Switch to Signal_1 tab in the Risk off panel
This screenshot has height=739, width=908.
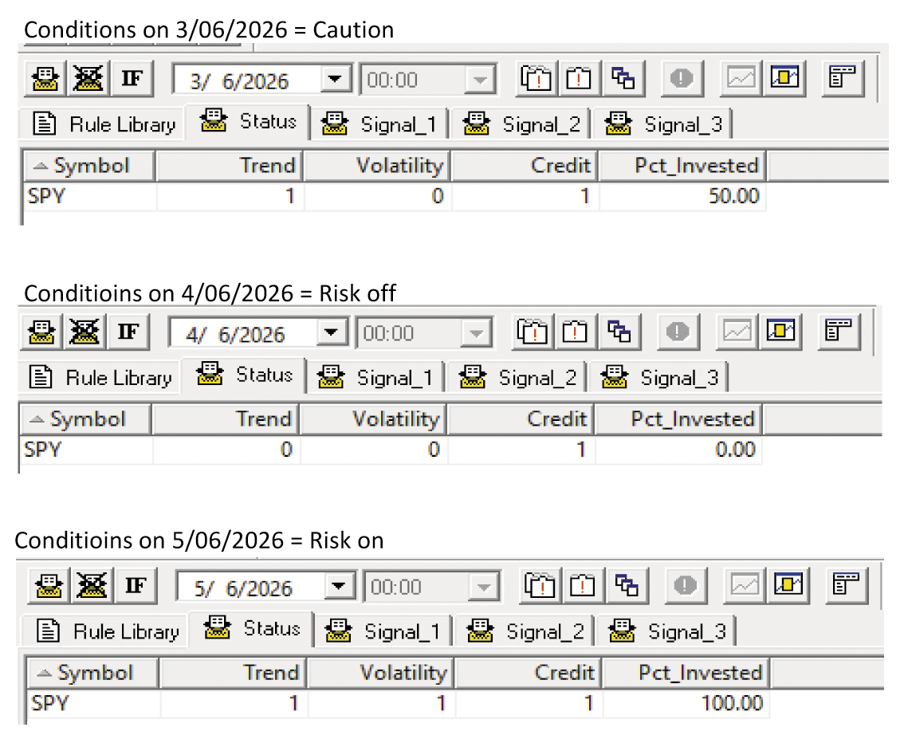(375, 378)
